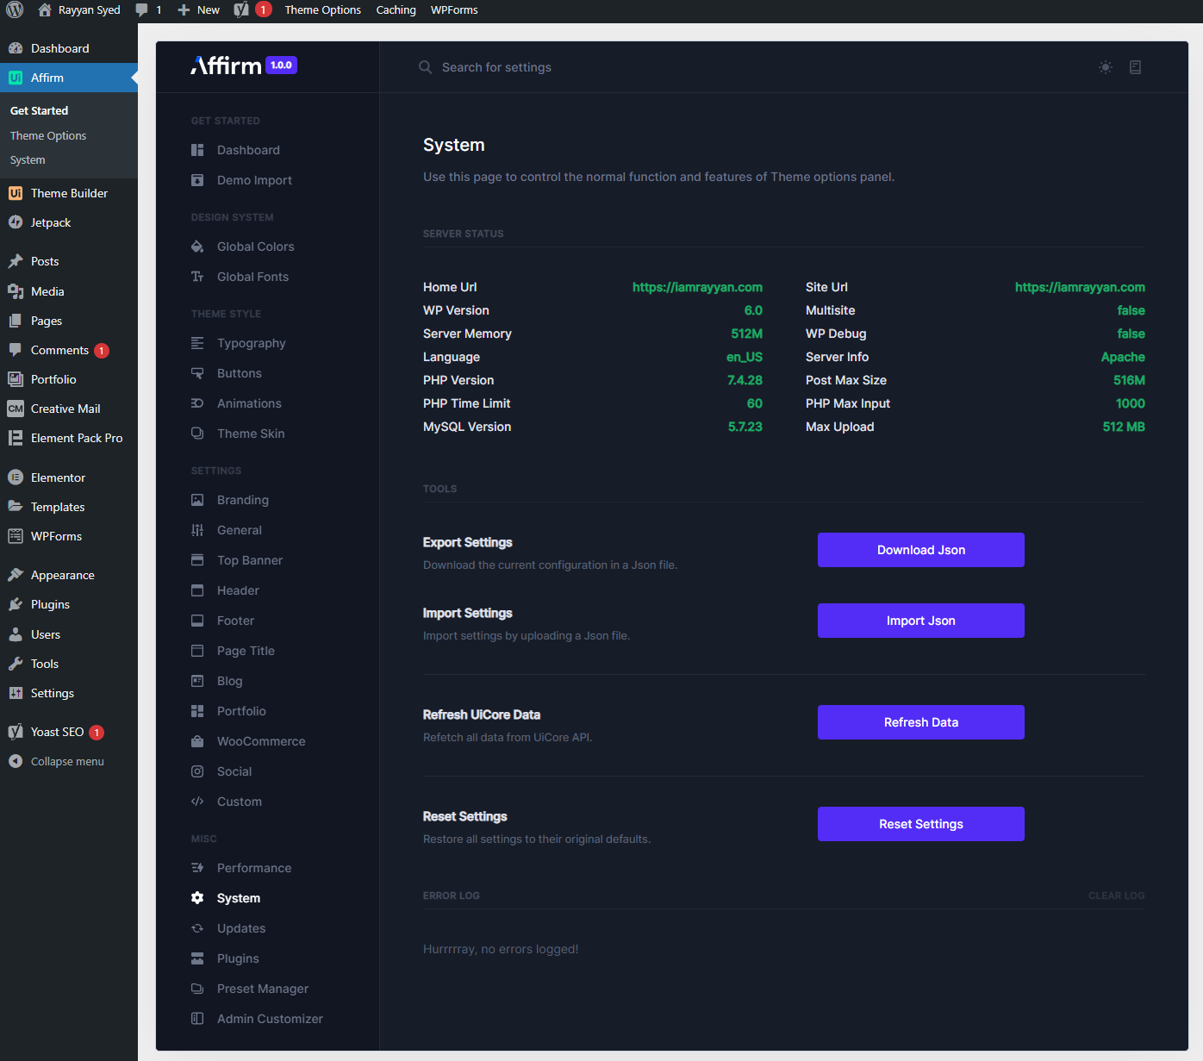
Task: Click the Social instagram-style icon
Action: coord(197,771)
